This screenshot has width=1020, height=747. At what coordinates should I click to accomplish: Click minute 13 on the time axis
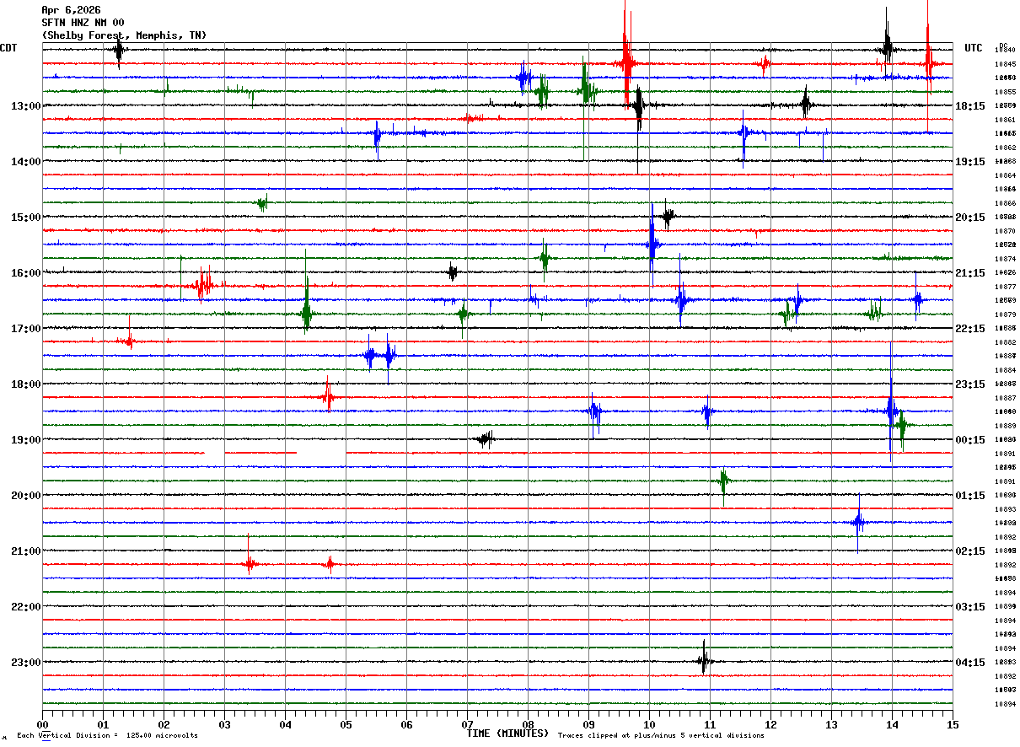[831, 724]
